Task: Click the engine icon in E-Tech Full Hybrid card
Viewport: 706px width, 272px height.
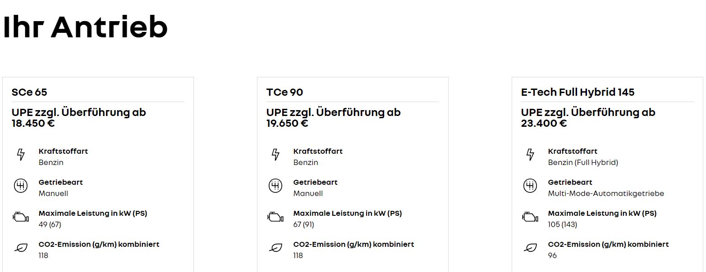Action: pyautogui.click(x=530, y=217)
